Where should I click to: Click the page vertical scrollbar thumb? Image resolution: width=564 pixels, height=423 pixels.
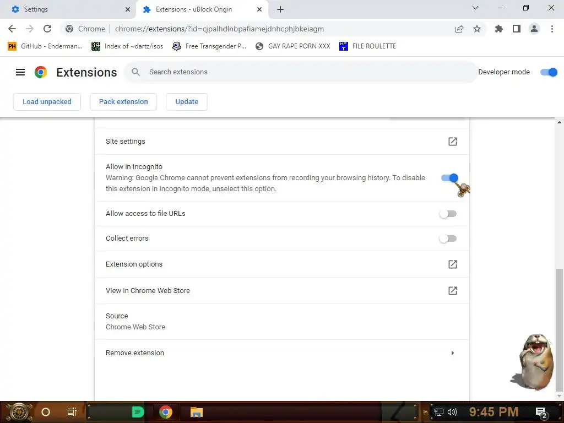coord(559,329)
